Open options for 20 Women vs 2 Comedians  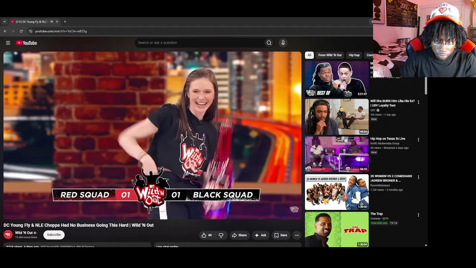(418, 177)
